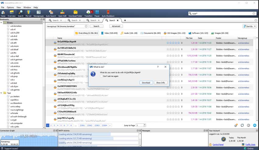
Task: Open Advanced search options
Action: tap(116, 26)
